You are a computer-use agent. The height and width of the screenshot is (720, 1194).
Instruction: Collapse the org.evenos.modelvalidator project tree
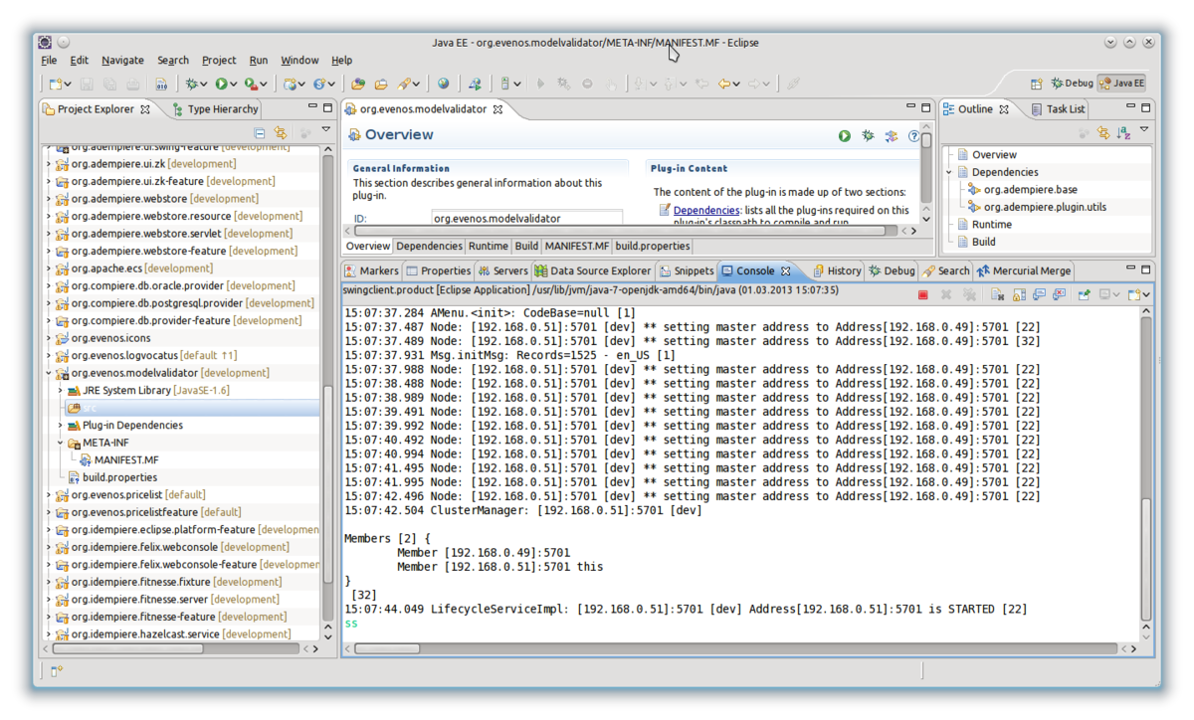click(48, 373)
